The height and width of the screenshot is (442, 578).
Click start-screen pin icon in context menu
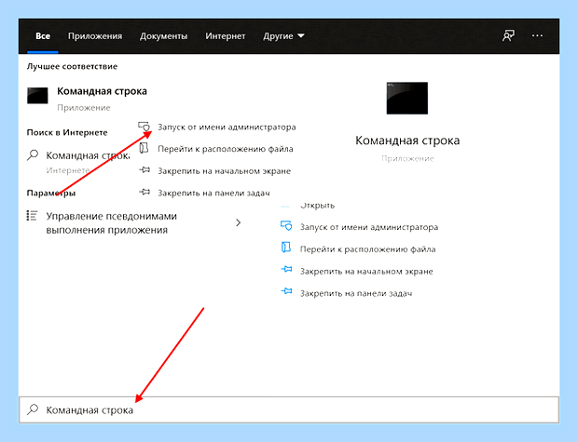144,170
